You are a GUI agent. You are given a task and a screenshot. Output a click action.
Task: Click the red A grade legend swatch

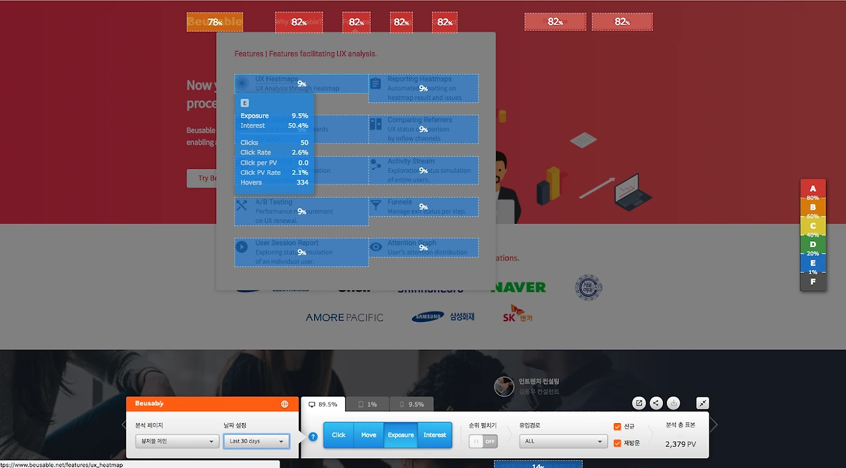point(813,188)
